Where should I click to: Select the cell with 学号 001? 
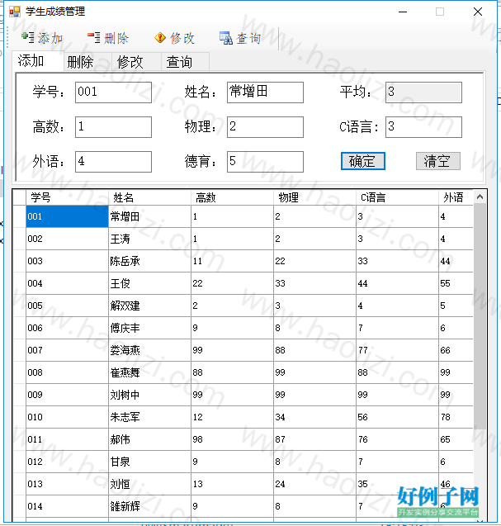[67, 216]
